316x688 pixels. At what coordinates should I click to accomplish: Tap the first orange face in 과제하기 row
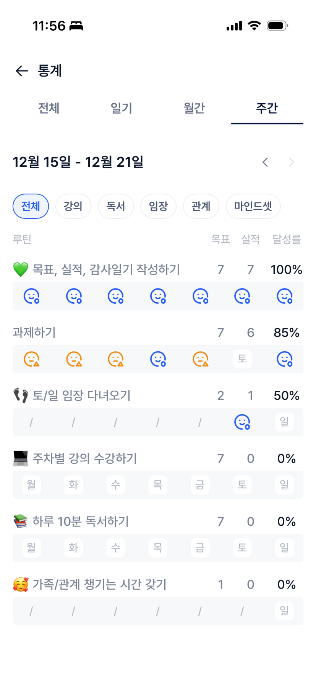(x=31, y=359)
